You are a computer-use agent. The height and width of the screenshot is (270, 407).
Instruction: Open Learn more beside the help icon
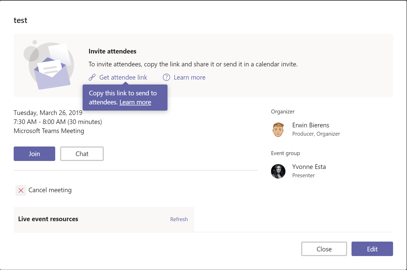pos(189,78)
